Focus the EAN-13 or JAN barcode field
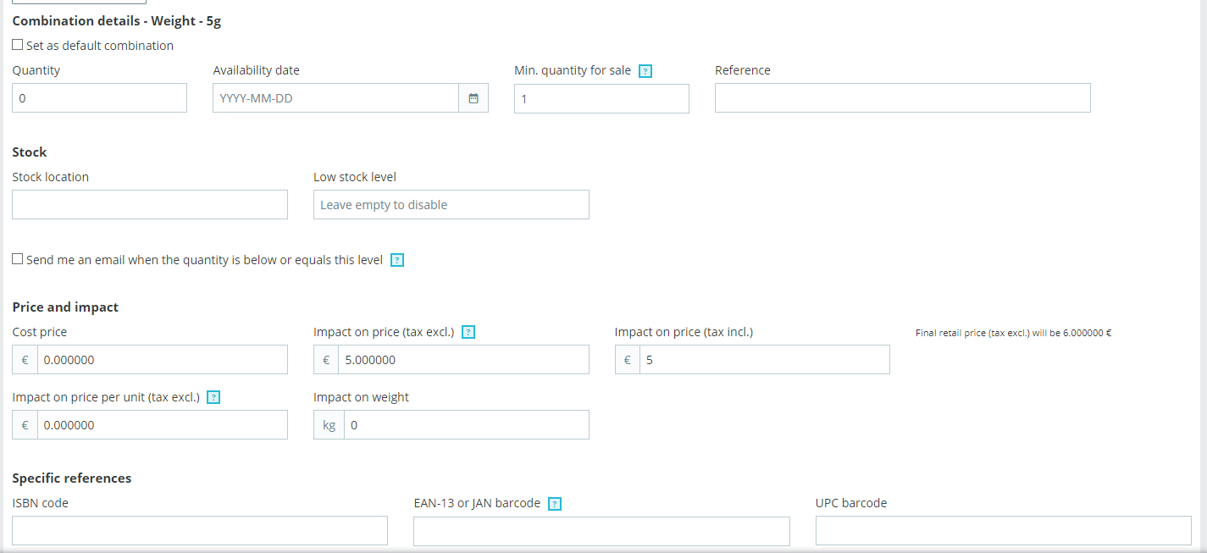 click(601, 531)
